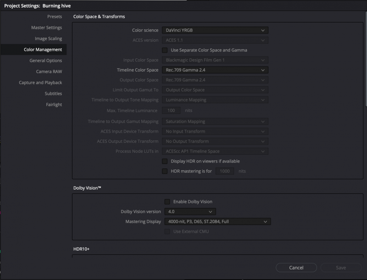Screen dimensions: 367x280
Task: Open the Dolby Vision version dropdown
Action: coord(189,212)
